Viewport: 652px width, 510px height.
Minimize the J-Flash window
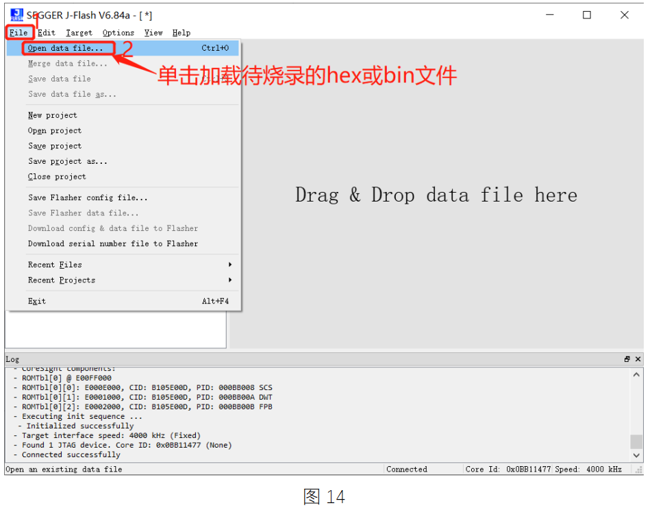tap(550, 15)
